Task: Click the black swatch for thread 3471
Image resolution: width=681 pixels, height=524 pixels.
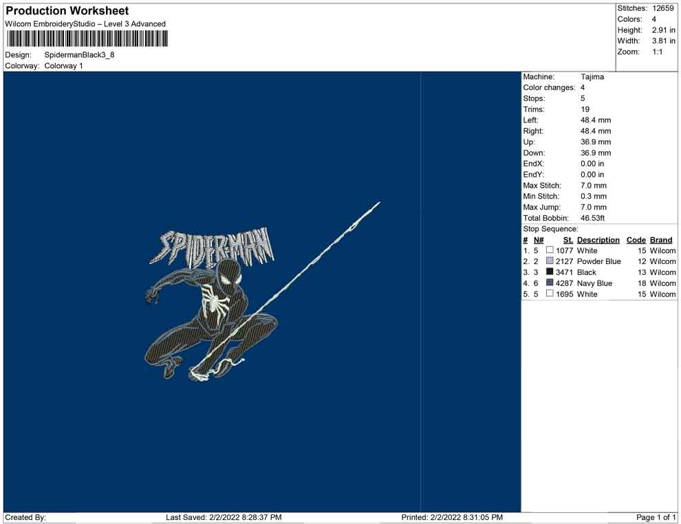Action: point(550,272)
